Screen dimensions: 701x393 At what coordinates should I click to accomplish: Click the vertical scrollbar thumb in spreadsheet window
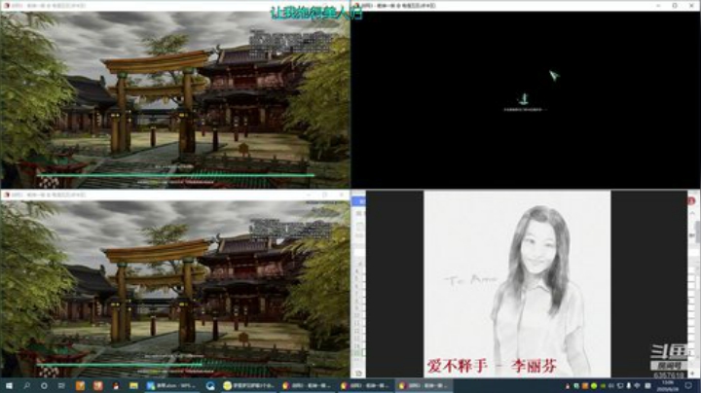[698, 232]
